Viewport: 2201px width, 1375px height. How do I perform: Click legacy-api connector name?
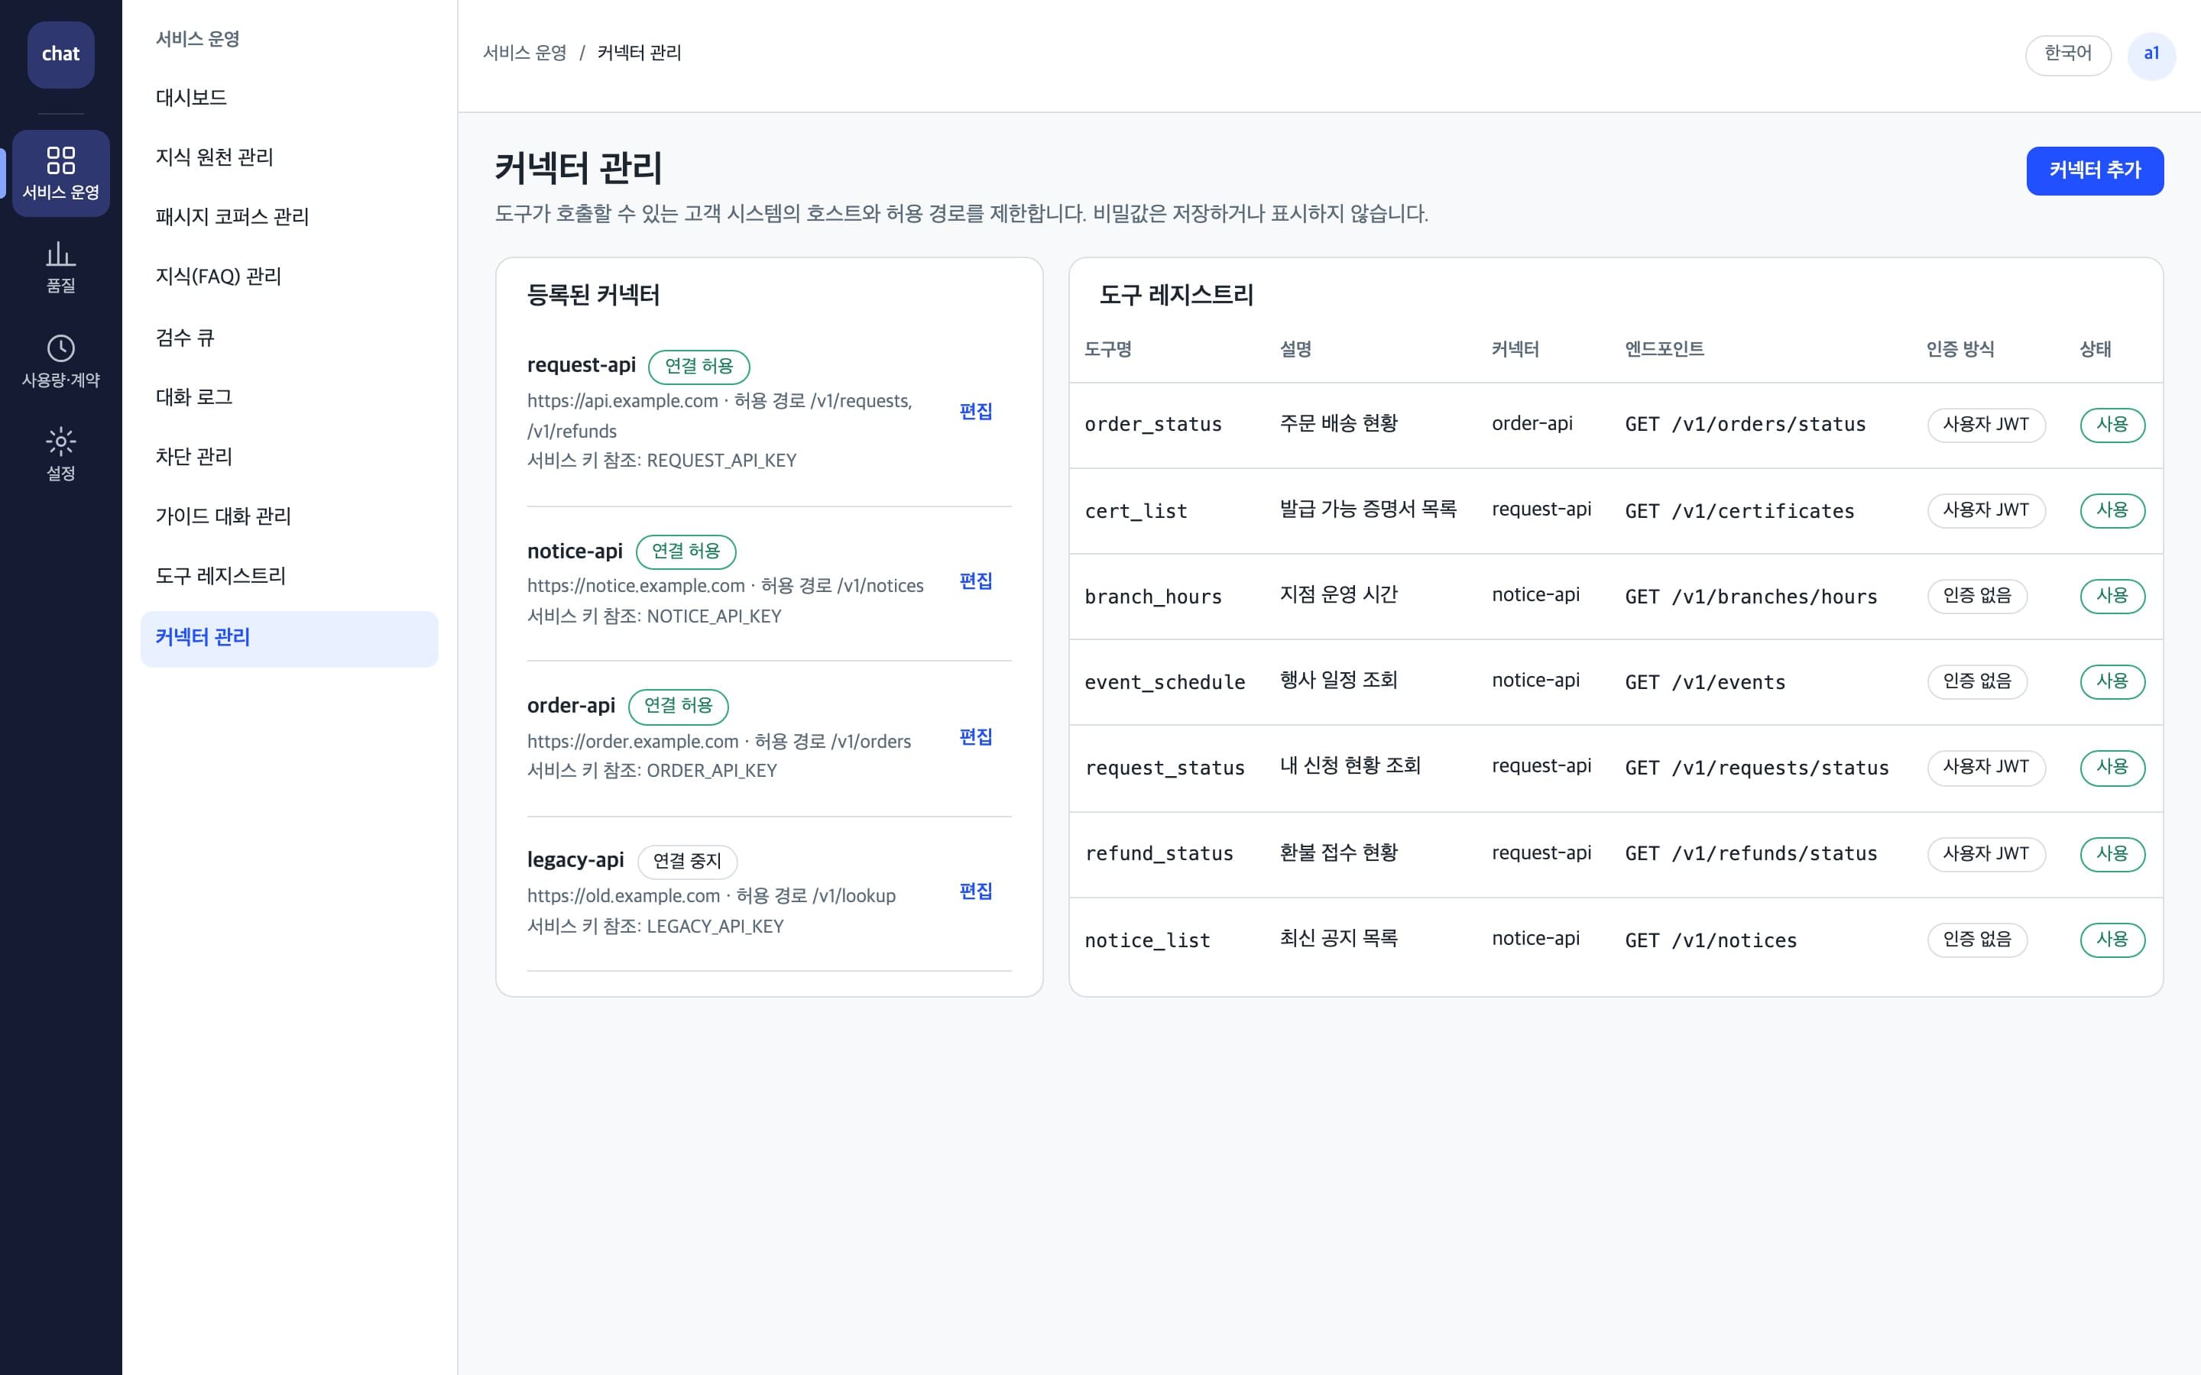click(575, 860)
